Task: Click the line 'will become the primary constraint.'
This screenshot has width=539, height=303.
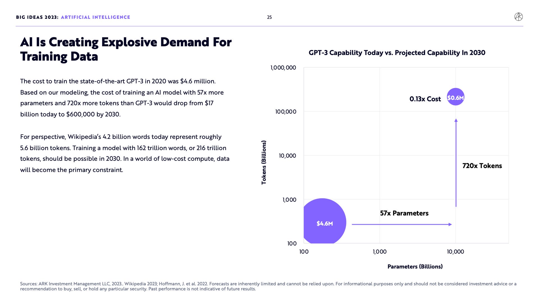Action: [72, 170]
